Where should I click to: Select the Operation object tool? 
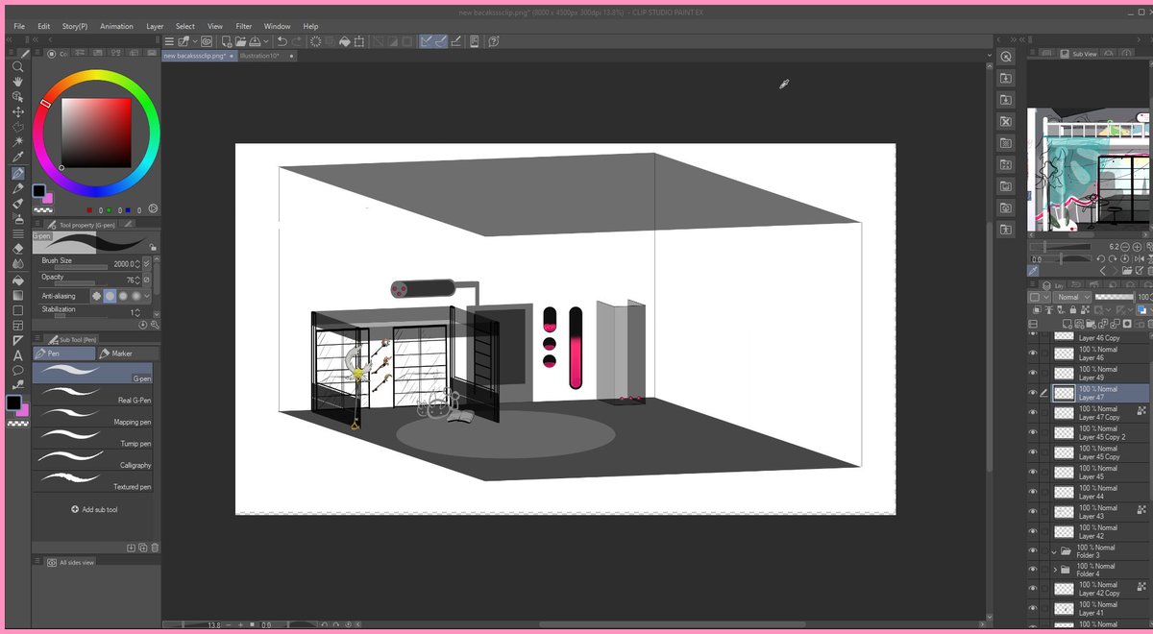point(17,97)
